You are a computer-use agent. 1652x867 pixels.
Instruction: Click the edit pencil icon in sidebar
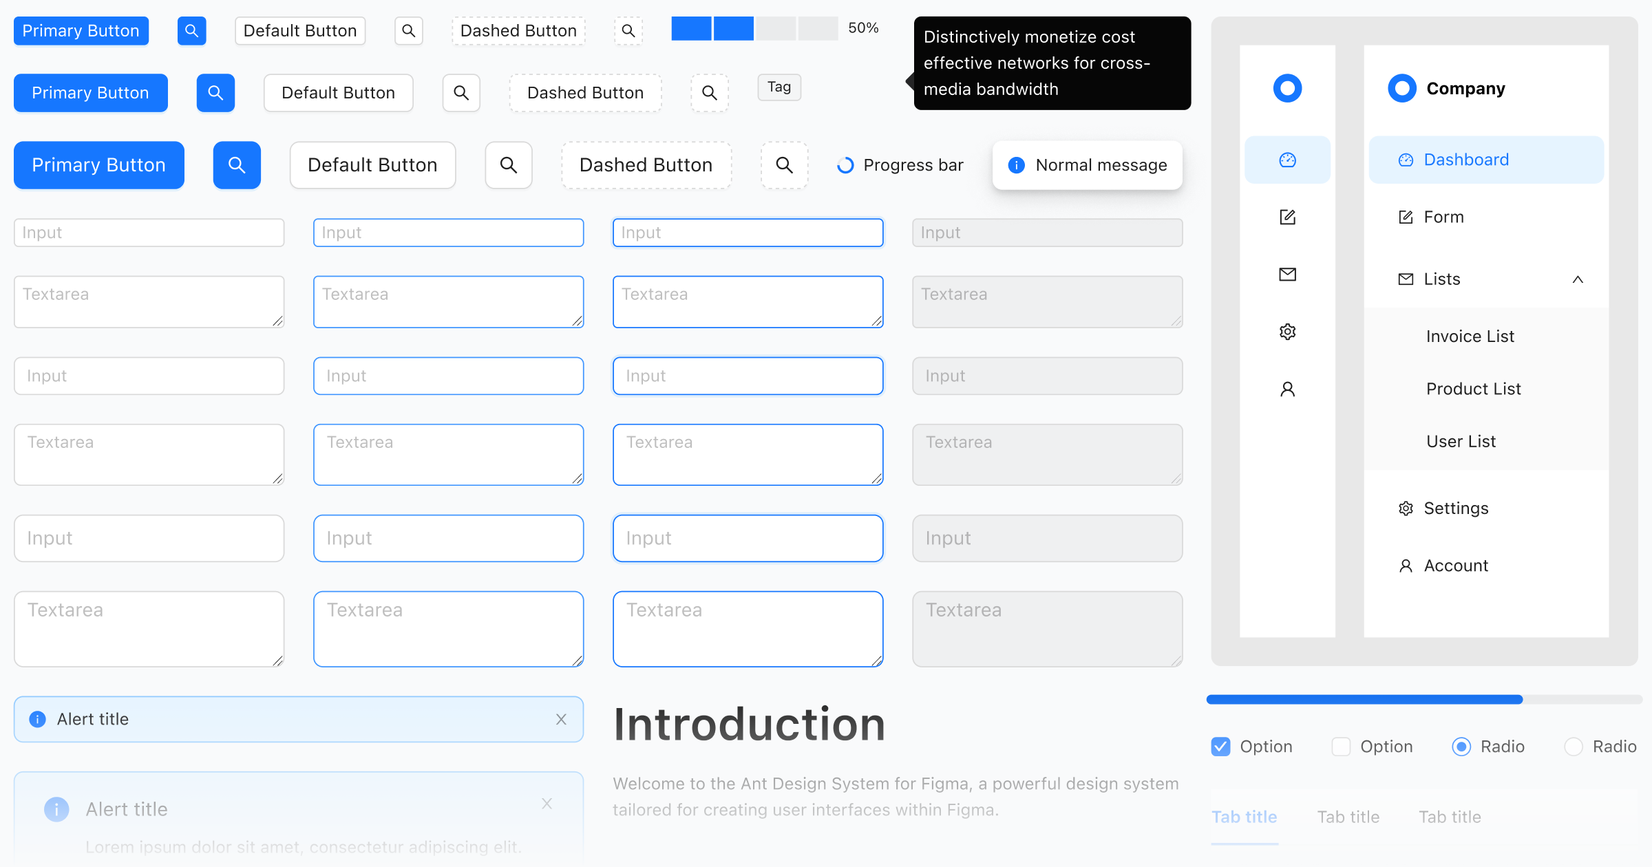pos(1286,217)
